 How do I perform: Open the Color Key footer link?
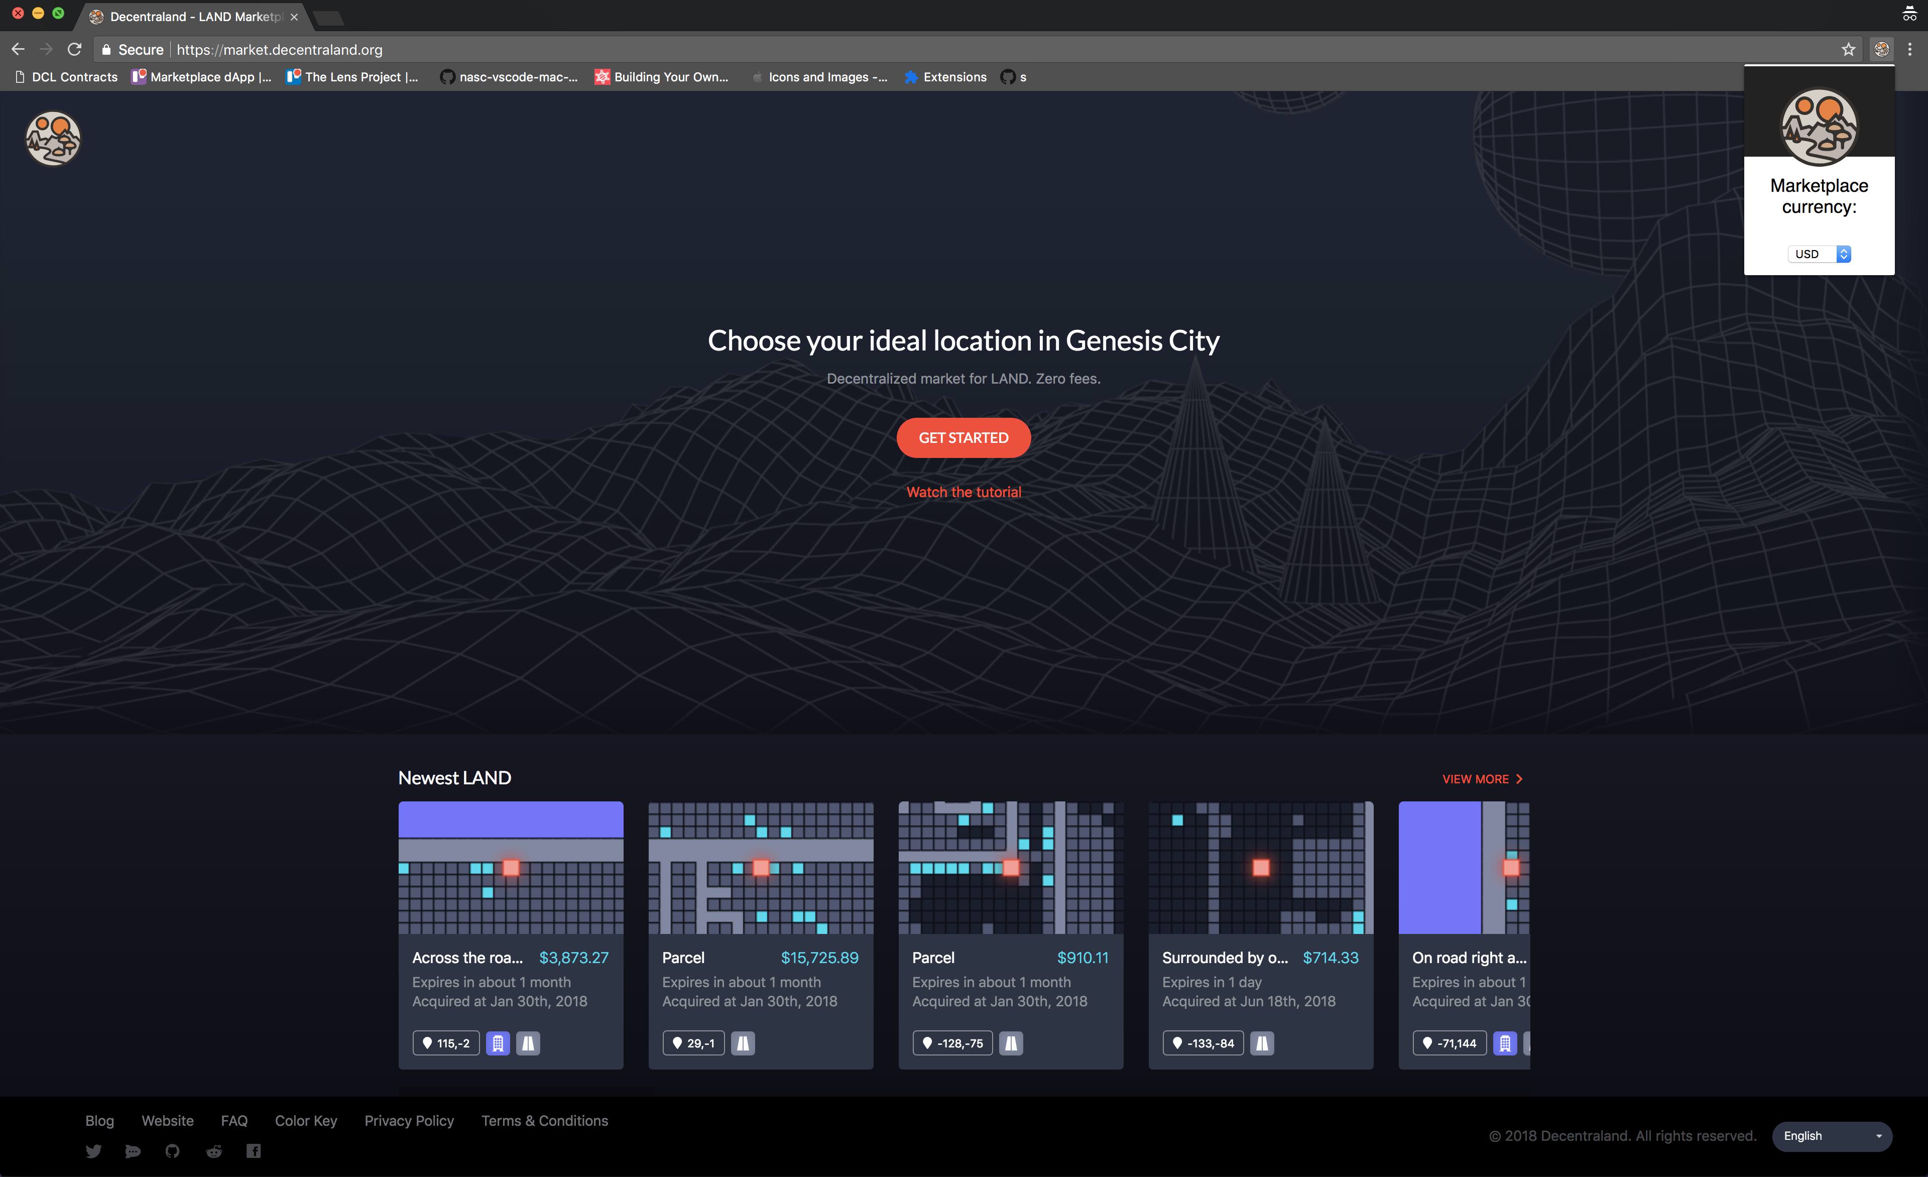pyautogui.click(x=306, y=1121)
